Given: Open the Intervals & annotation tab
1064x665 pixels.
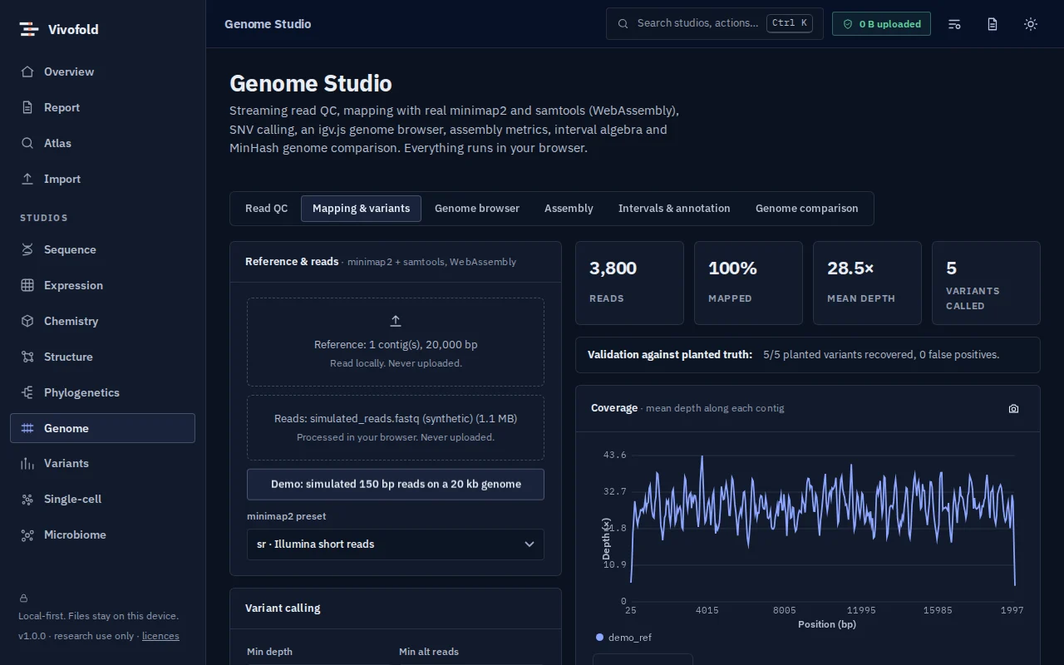Looking at the screenshot, I should [674, 209].
